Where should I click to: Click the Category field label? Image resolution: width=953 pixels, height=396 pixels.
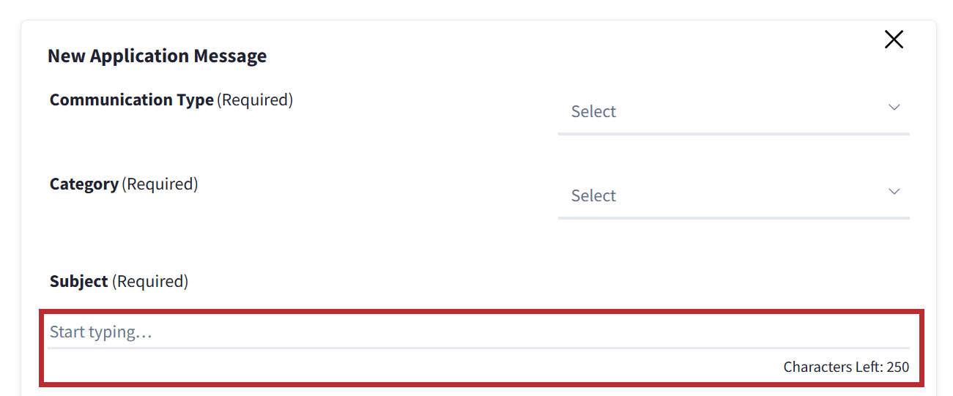click(84, 184)
